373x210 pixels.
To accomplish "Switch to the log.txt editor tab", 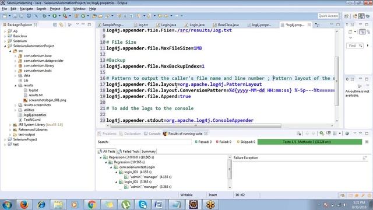I will (141, 24).
